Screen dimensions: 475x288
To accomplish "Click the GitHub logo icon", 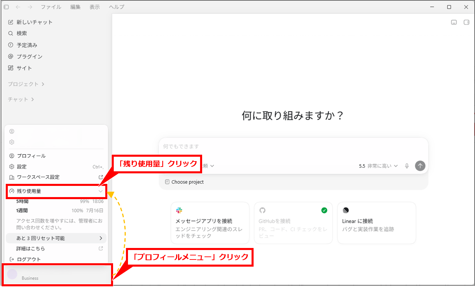I will [x=262, y=210].
